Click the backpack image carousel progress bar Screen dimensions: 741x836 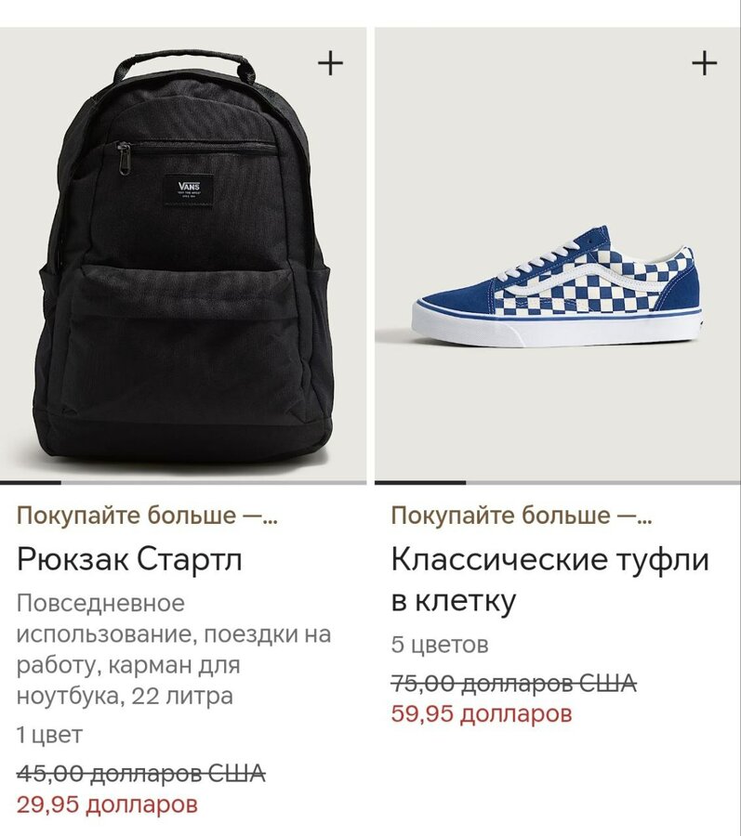click(183, 482)
